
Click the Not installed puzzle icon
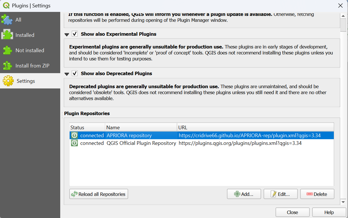coord(7,50)
